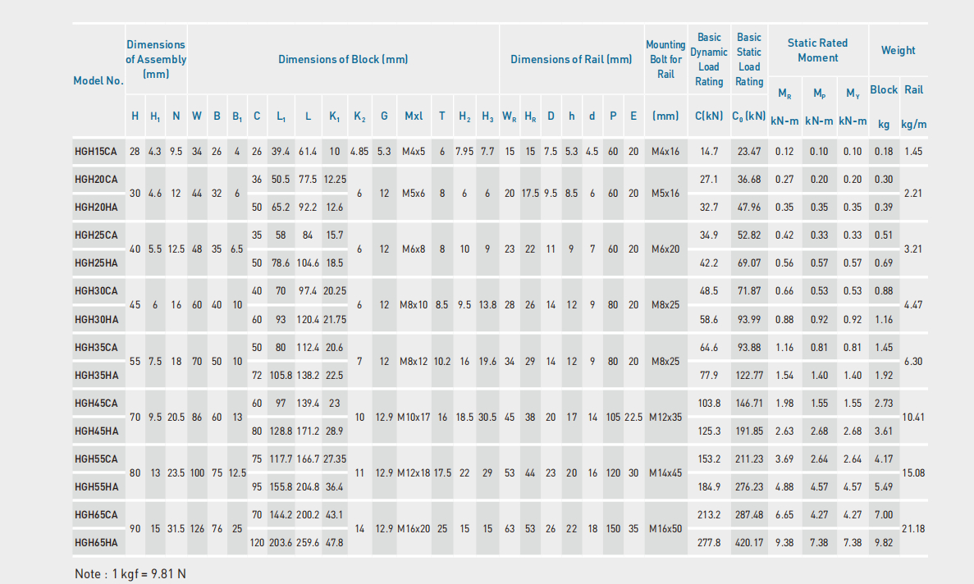Click the mounting bolt value 'M14x45'
Screen dimensions: 974x584
665,473
